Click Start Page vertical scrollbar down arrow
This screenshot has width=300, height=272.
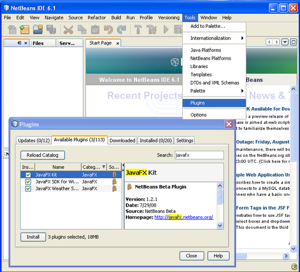(x=293, y=248)
